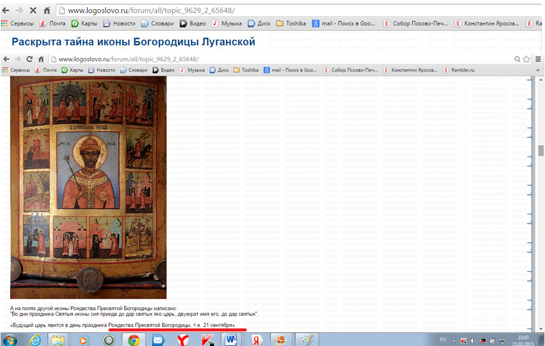This screenshot has width=545, height=346.
Task: Open the Yandex 'Я' taskbar app
Action: 256,340
